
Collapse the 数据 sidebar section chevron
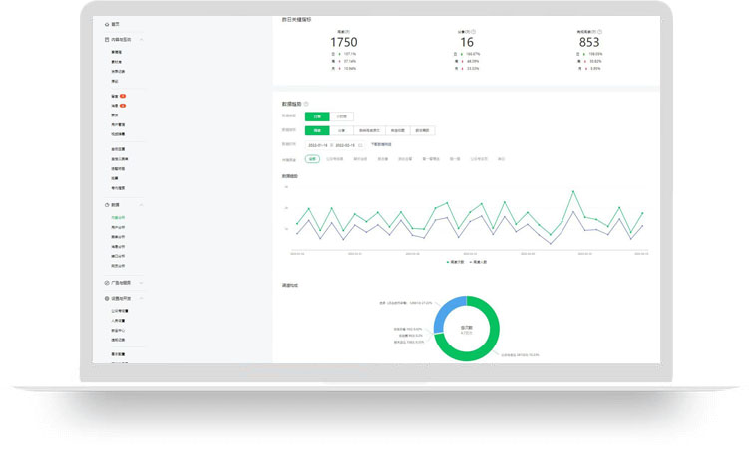tap(142, 205)
